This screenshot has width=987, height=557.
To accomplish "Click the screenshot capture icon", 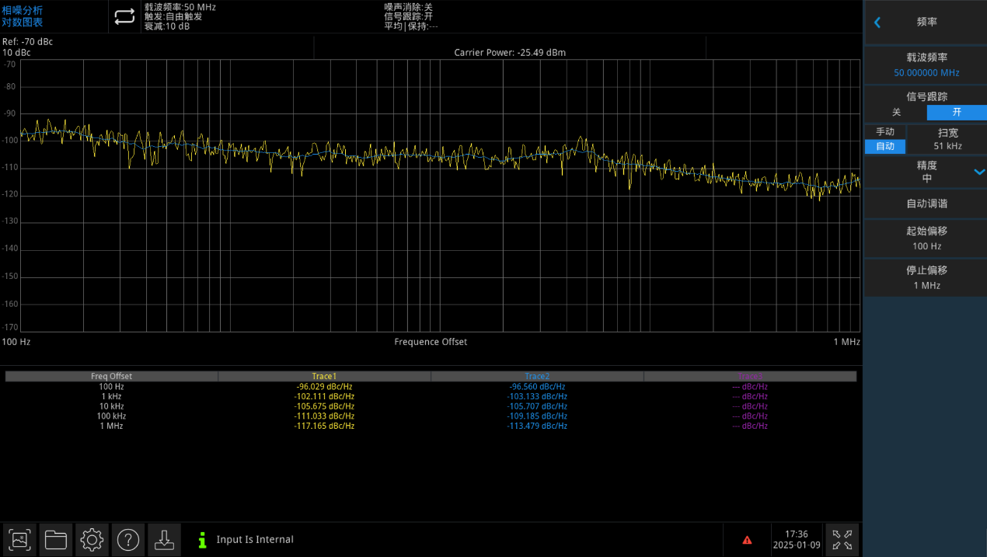I will (19, 539).
